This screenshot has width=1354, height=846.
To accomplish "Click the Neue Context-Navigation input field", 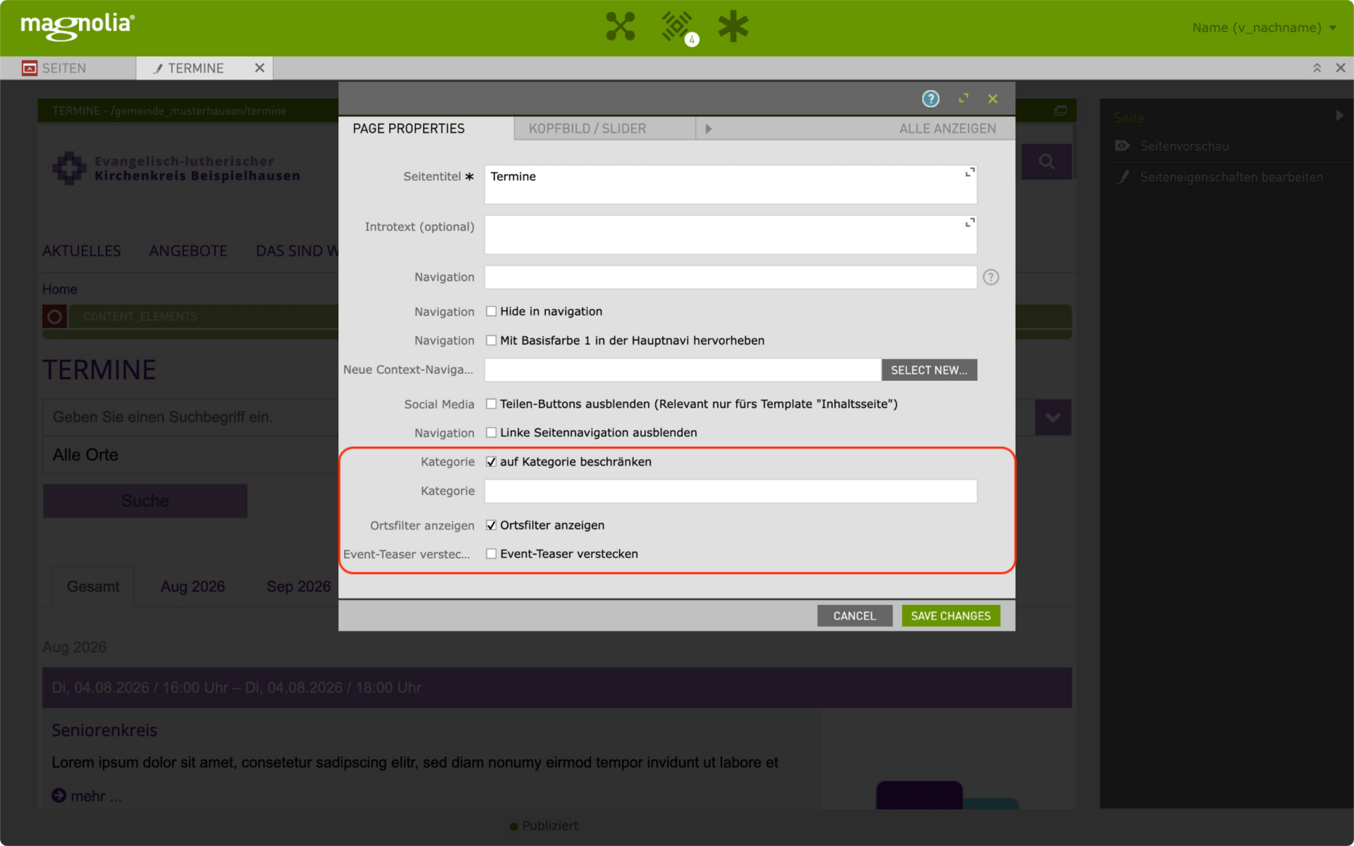I will click(x=683, y=370).
